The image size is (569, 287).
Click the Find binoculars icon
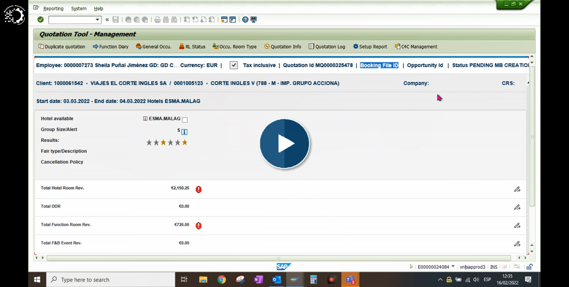(166, 20)
